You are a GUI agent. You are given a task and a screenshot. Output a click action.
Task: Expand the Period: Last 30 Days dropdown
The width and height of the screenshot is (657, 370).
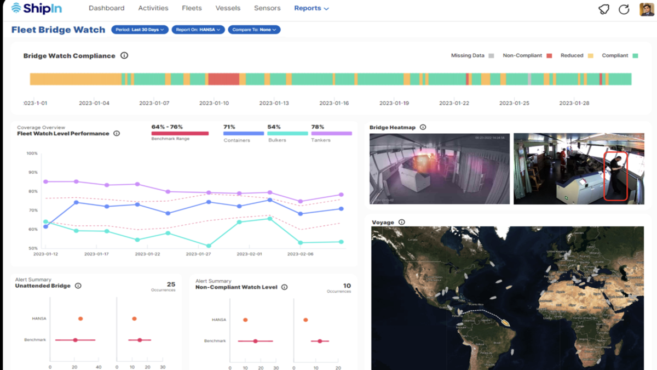click(x=140, y=30)
